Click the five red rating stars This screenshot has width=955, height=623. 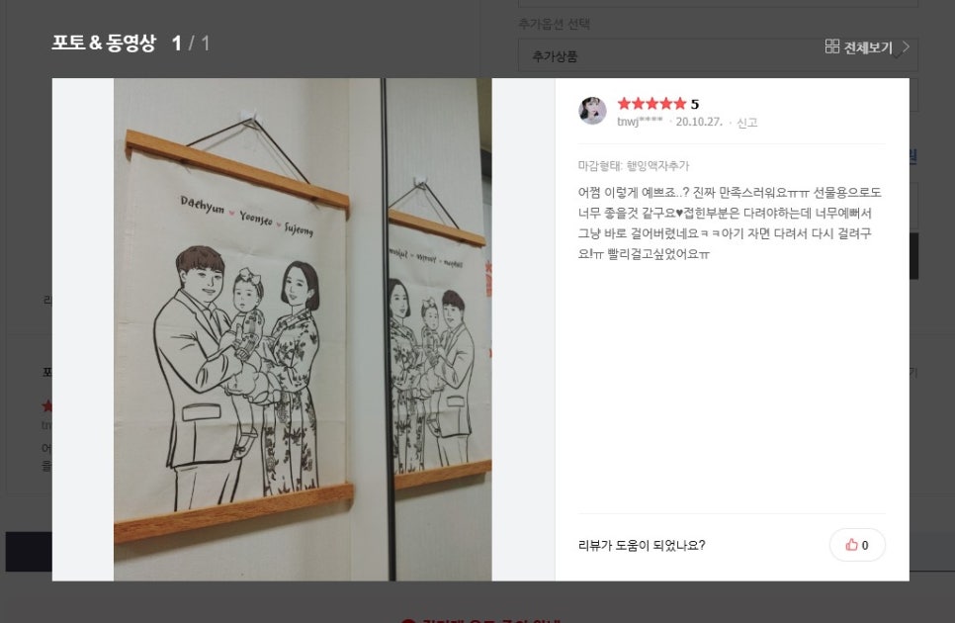(x=651, y=104)
